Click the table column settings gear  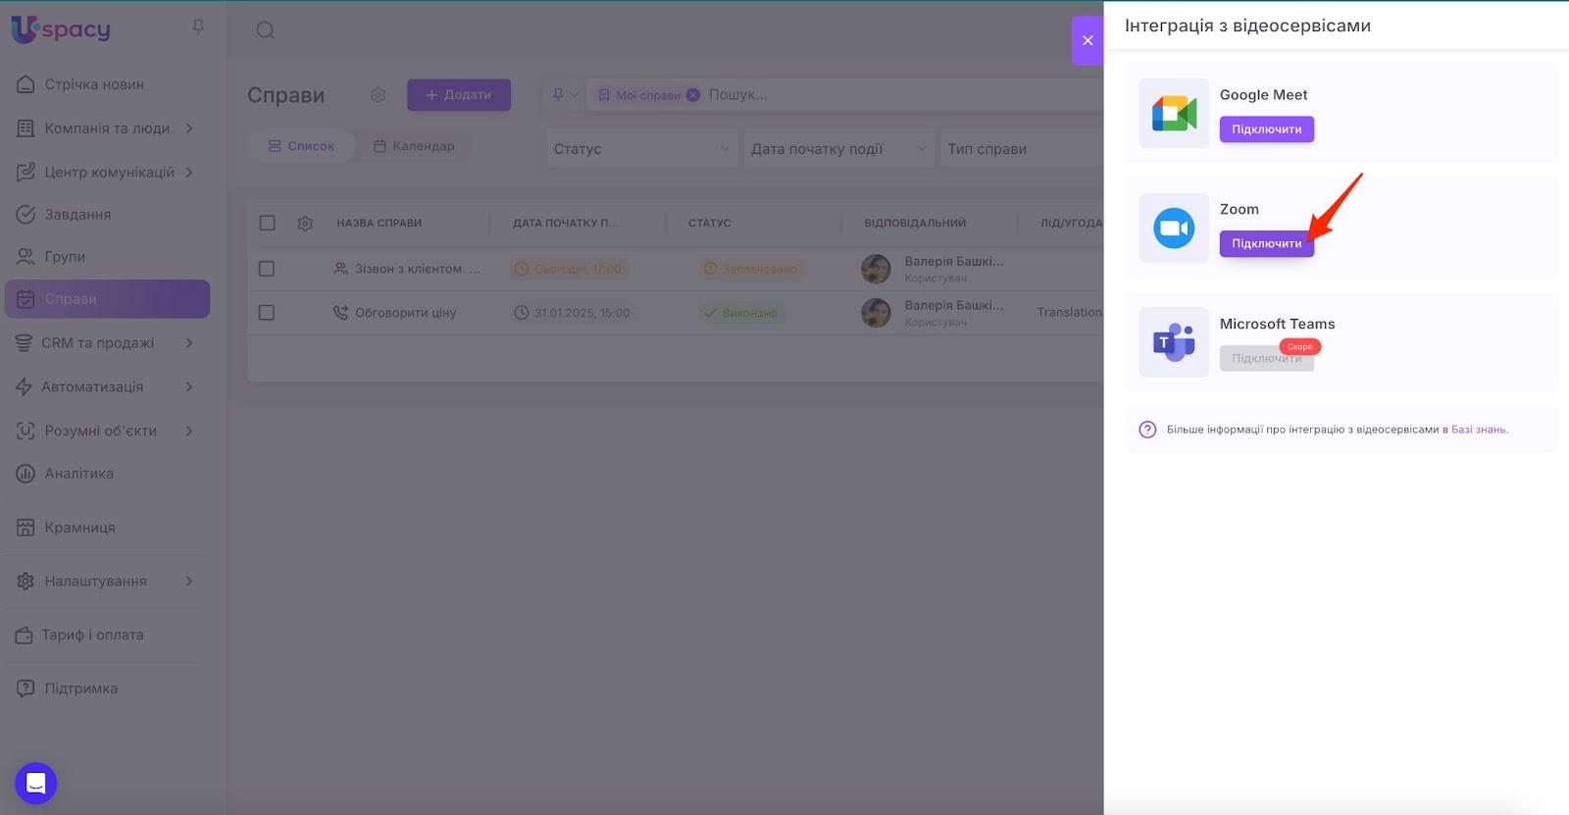point(305,224)
